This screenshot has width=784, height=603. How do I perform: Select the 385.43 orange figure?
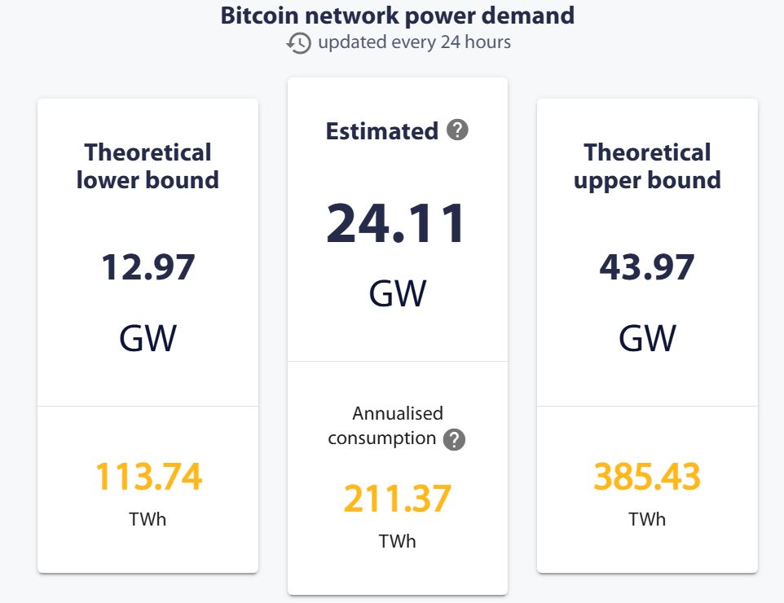tap(647, 477)
